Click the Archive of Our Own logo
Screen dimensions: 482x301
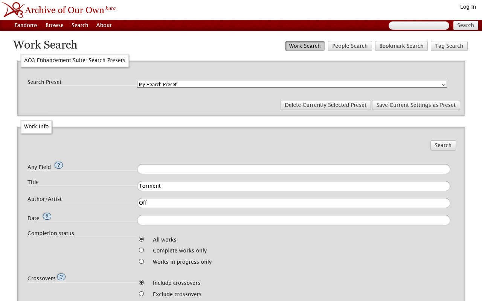click(x=13, y=10)
